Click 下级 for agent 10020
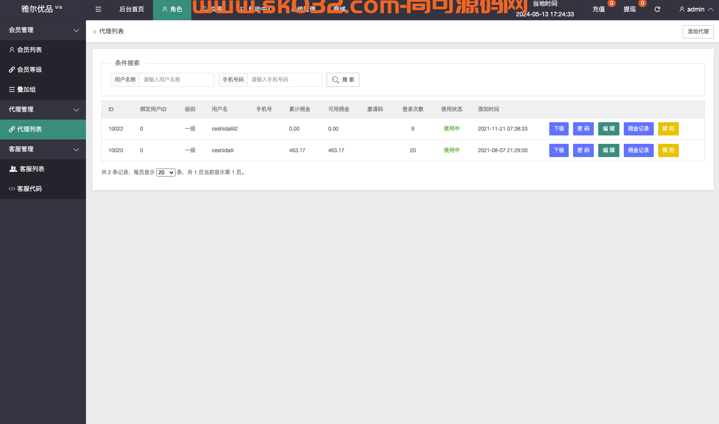This screenshot has width=719, height=424. 559,150
